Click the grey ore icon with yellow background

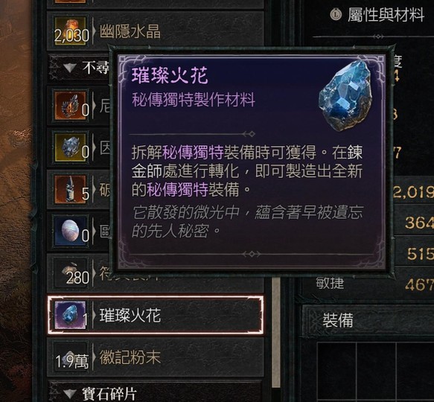[70, 147]
